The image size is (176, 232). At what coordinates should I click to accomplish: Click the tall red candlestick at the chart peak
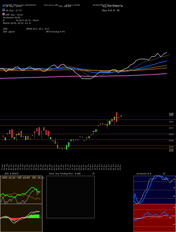[x=117, y=117]
